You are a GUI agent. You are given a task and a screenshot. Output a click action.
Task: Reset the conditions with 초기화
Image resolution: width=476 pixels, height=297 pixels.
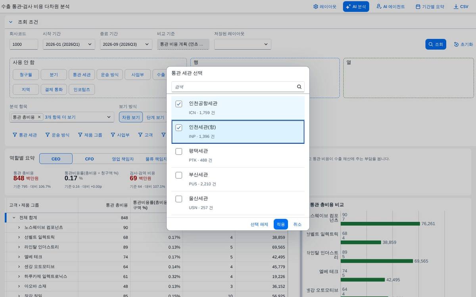pos(463,44)
